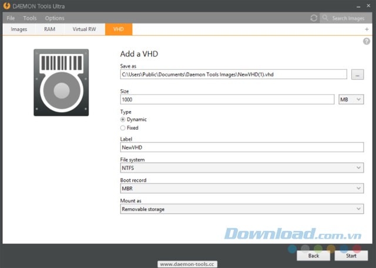Expand the Mount as Removable storage dropdown
This screenshot has width=376, height=268.
point(241,209)
